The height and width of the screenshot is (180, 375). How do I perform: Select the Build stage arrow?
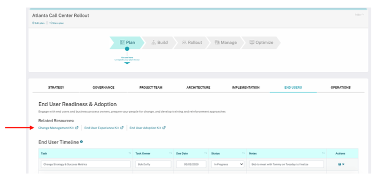(159, 43)
